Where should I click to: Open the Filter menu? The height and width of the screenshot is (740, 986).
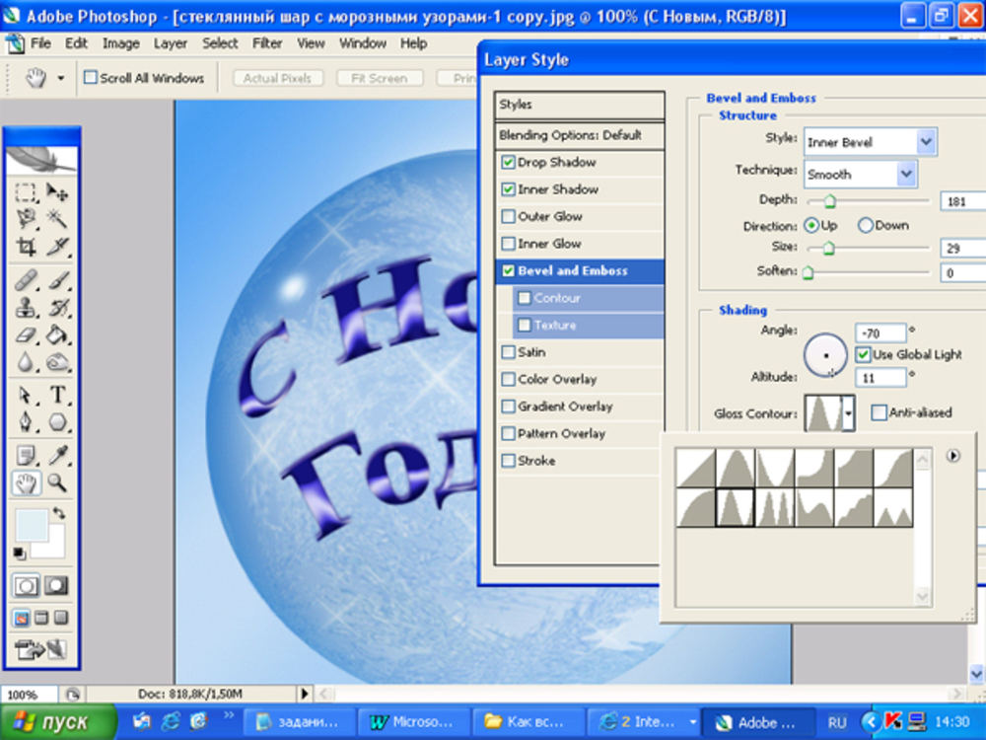(267, 43)
